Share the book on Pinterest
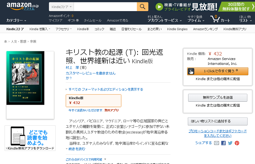 click(237, 143)
